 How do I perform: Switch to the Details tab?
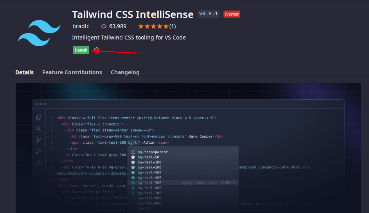[25, 72]
